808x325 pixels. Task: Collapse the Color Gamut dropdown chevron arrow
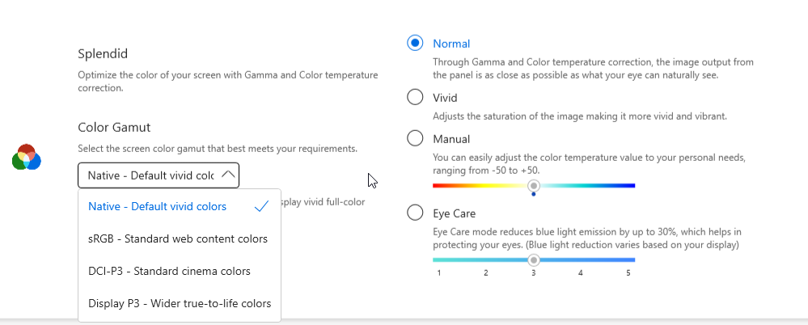pyautogui.click(x=228, y=175)
